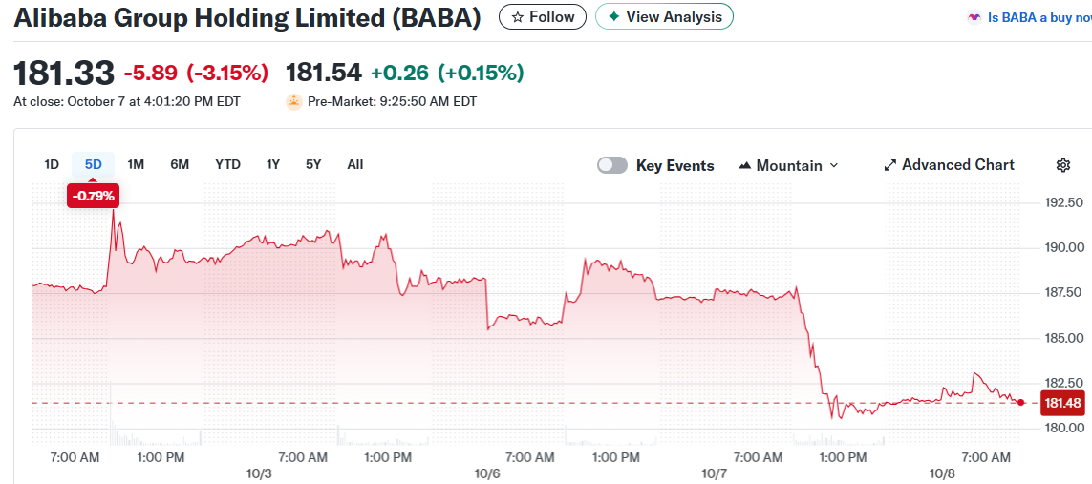Click the pre-market sunrise icon

coord(293,101)
